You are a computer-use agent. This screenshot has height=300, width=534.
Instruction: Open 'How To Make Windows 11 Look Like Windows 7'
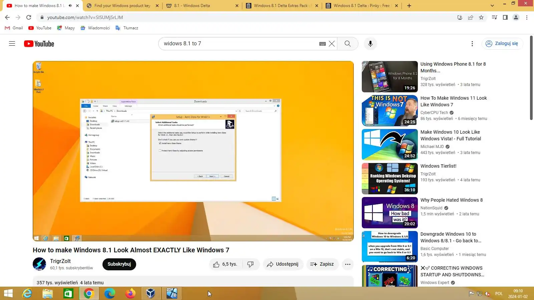454,101
